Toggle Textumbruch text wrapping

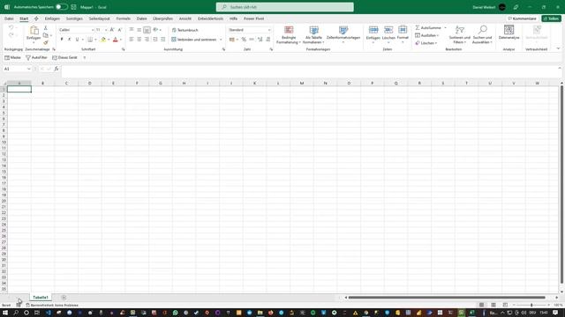[x=185, y=30]
